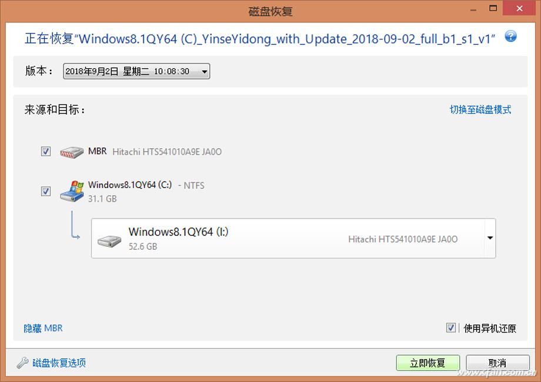Uncheck the Windows8.1QY64 (C:) partition checkbox
541x382 pixels.
[x=46, y=191]
